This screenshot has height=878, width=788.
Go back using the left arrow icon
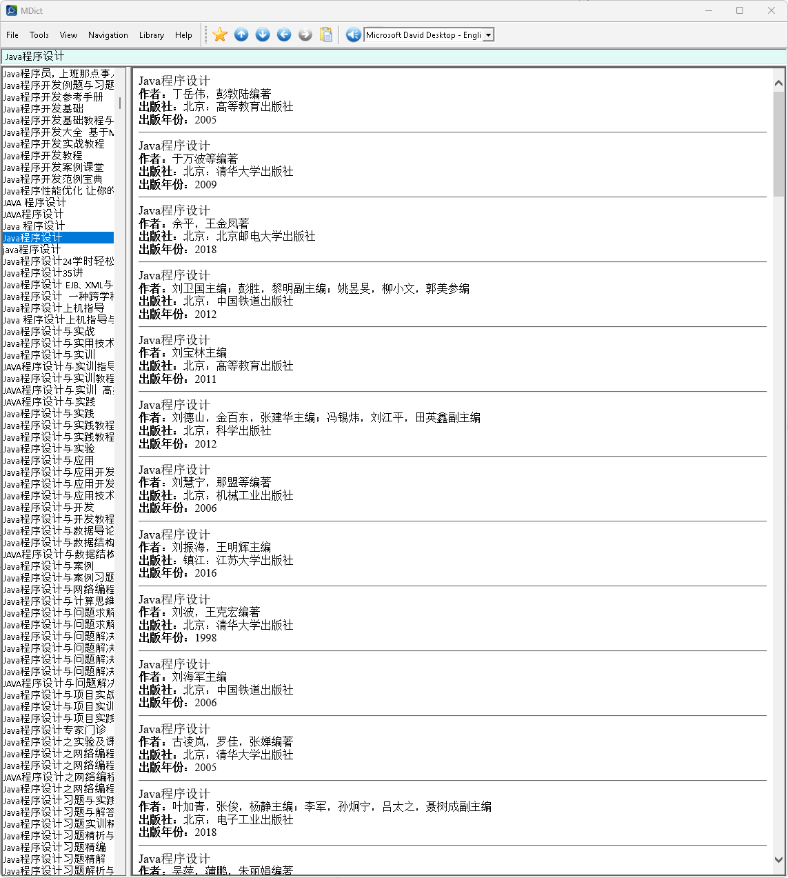pos(284,34)
